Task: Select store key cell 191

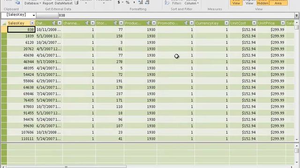Action: pos(110,81)
